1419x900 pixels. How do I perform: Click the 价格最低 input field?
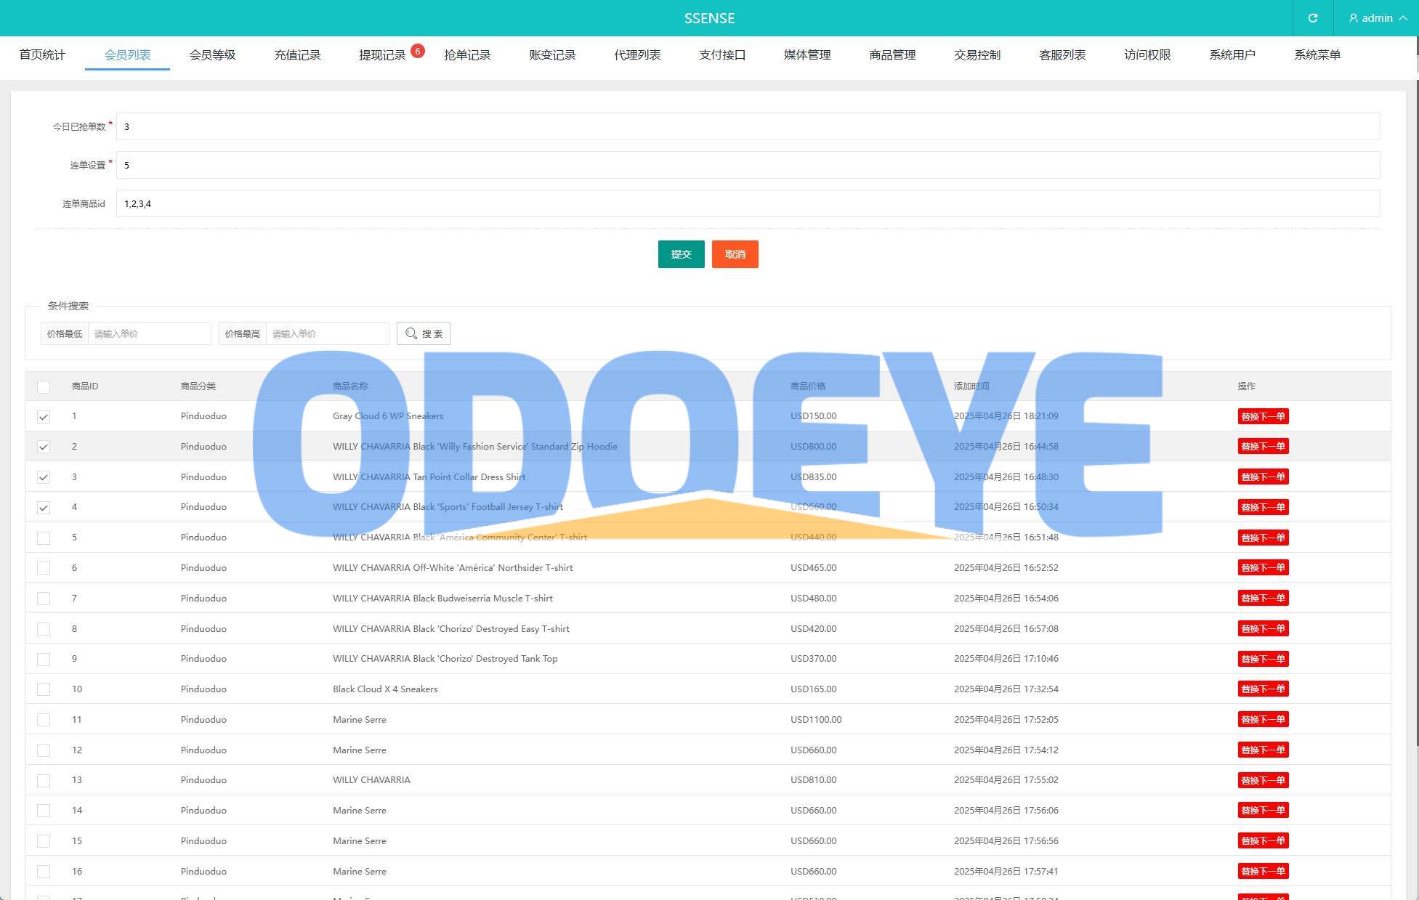(149, 333)
